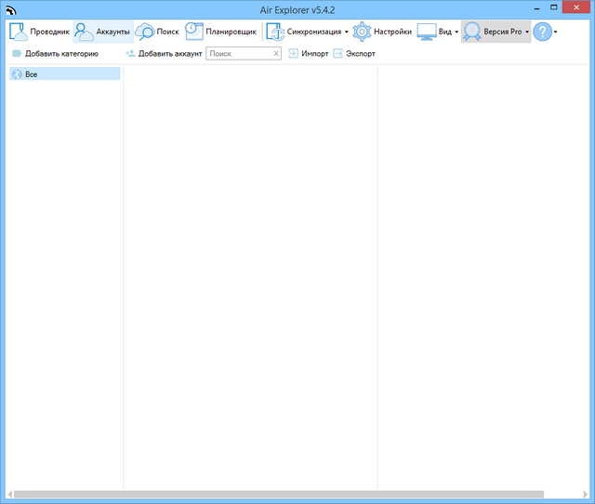The height and width of the screenshot is (504, 595).
Task: Click the Вид monitor icon
Action: (426, 32)
